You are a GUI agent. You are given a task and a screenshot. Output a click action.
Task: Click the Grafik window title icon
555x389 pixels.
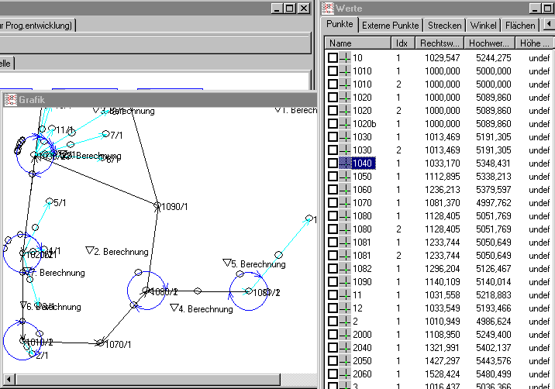coord(11,100)
